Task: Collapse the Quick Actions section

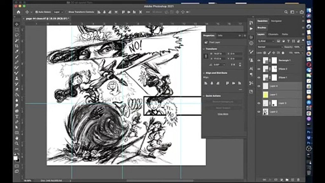Action: (x=204, y=96)
